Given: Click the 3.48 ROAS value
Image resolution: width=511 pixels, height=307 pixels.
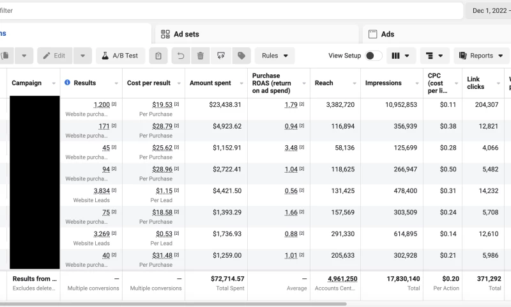Looking at the screenshot, I should pos(291,148).
